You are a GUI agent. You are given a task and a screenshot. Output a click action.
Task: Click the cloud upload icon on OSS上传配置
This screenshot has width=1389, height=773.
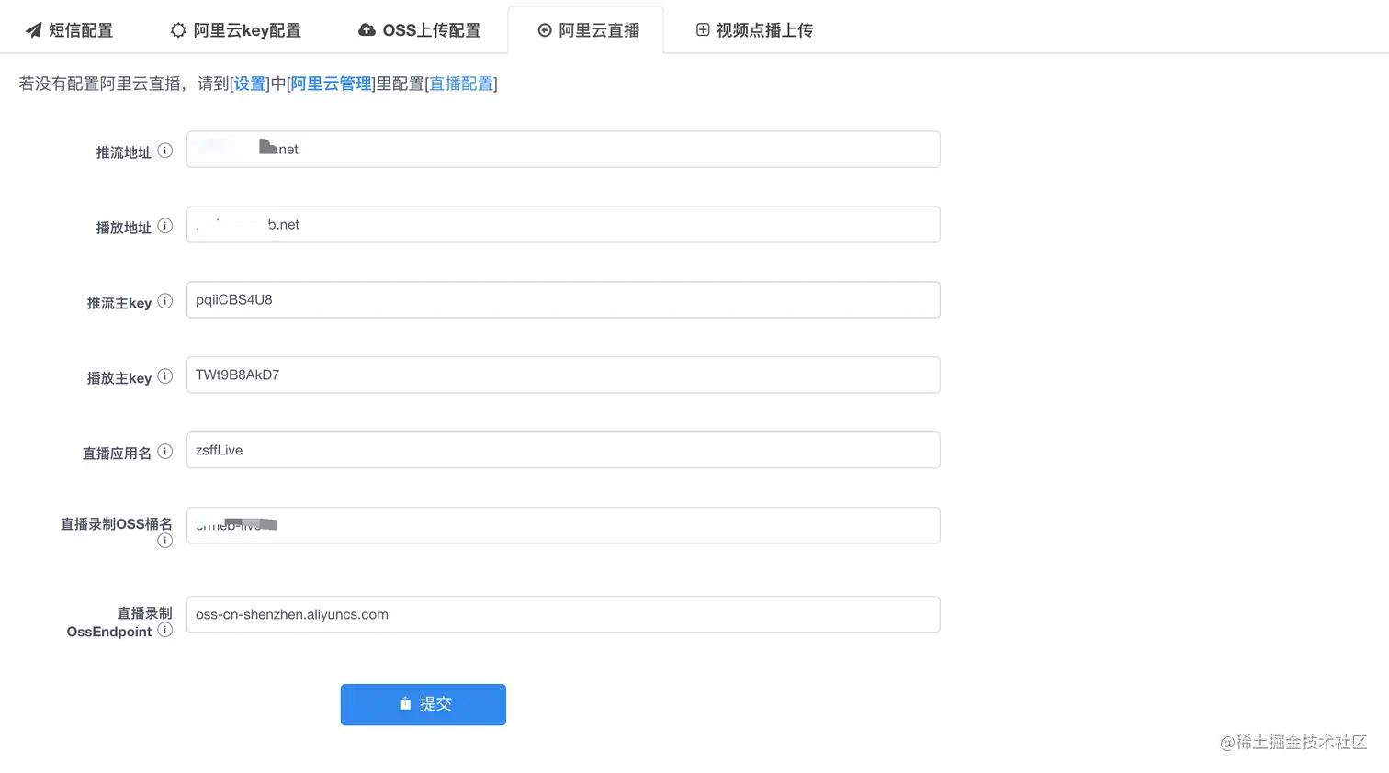point(367,30)
